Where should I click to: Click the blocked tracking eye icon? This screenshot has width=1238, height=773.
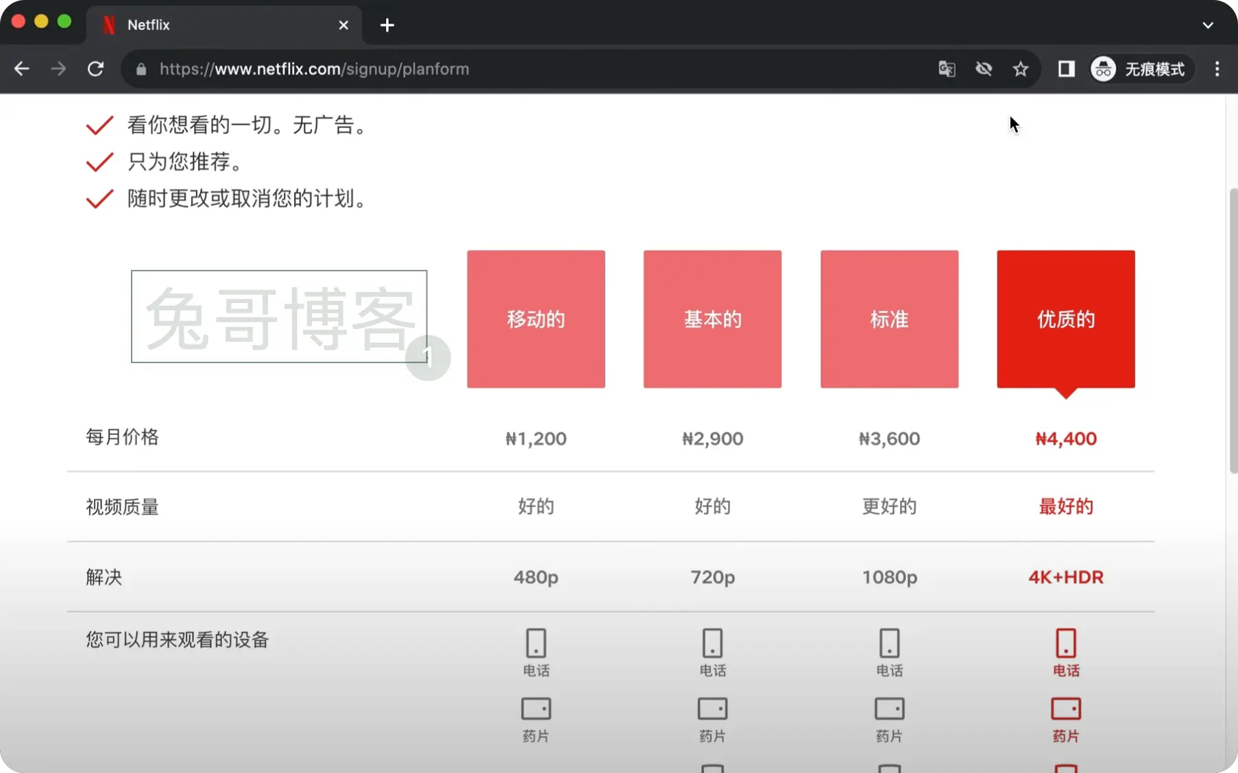984,69
